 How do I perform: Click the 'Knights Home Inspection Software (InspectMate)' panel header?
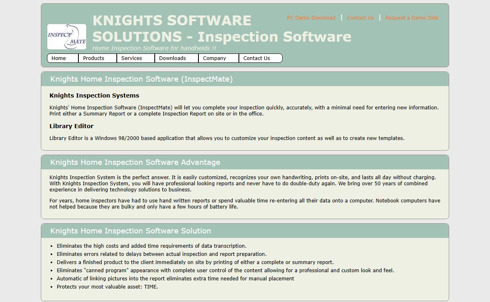(x=245, y=79)
